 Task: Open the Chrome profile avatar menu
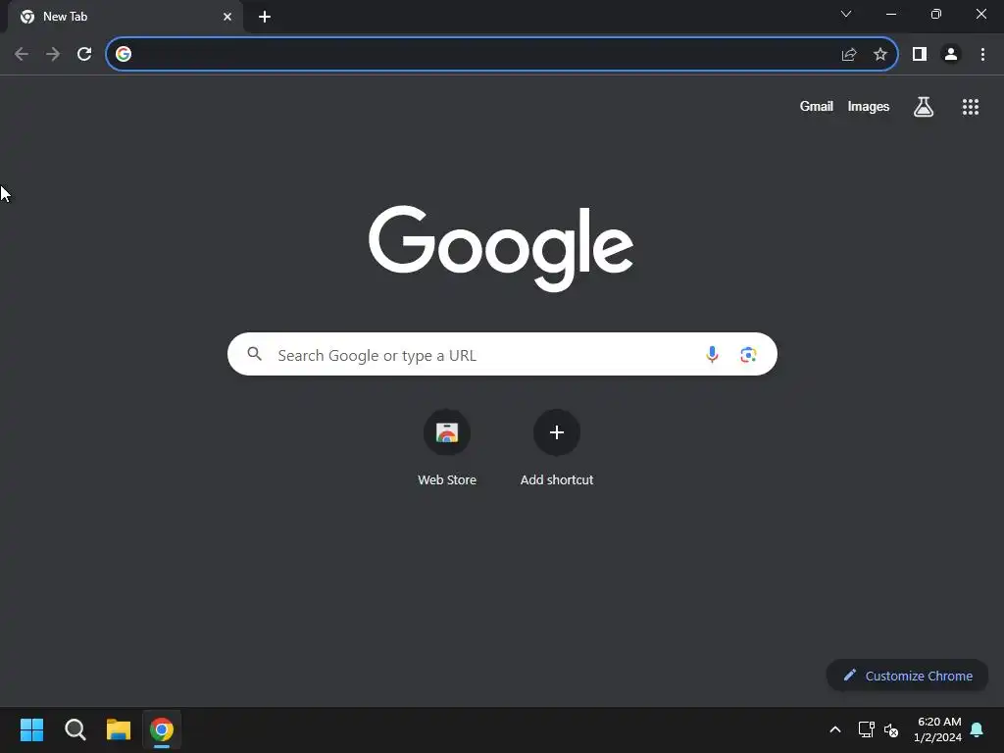click(x=951, y=55)
